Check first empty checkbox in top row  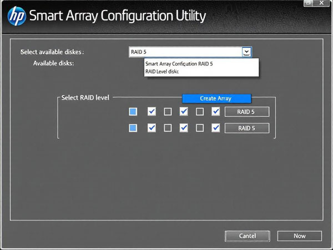(168, 112)
